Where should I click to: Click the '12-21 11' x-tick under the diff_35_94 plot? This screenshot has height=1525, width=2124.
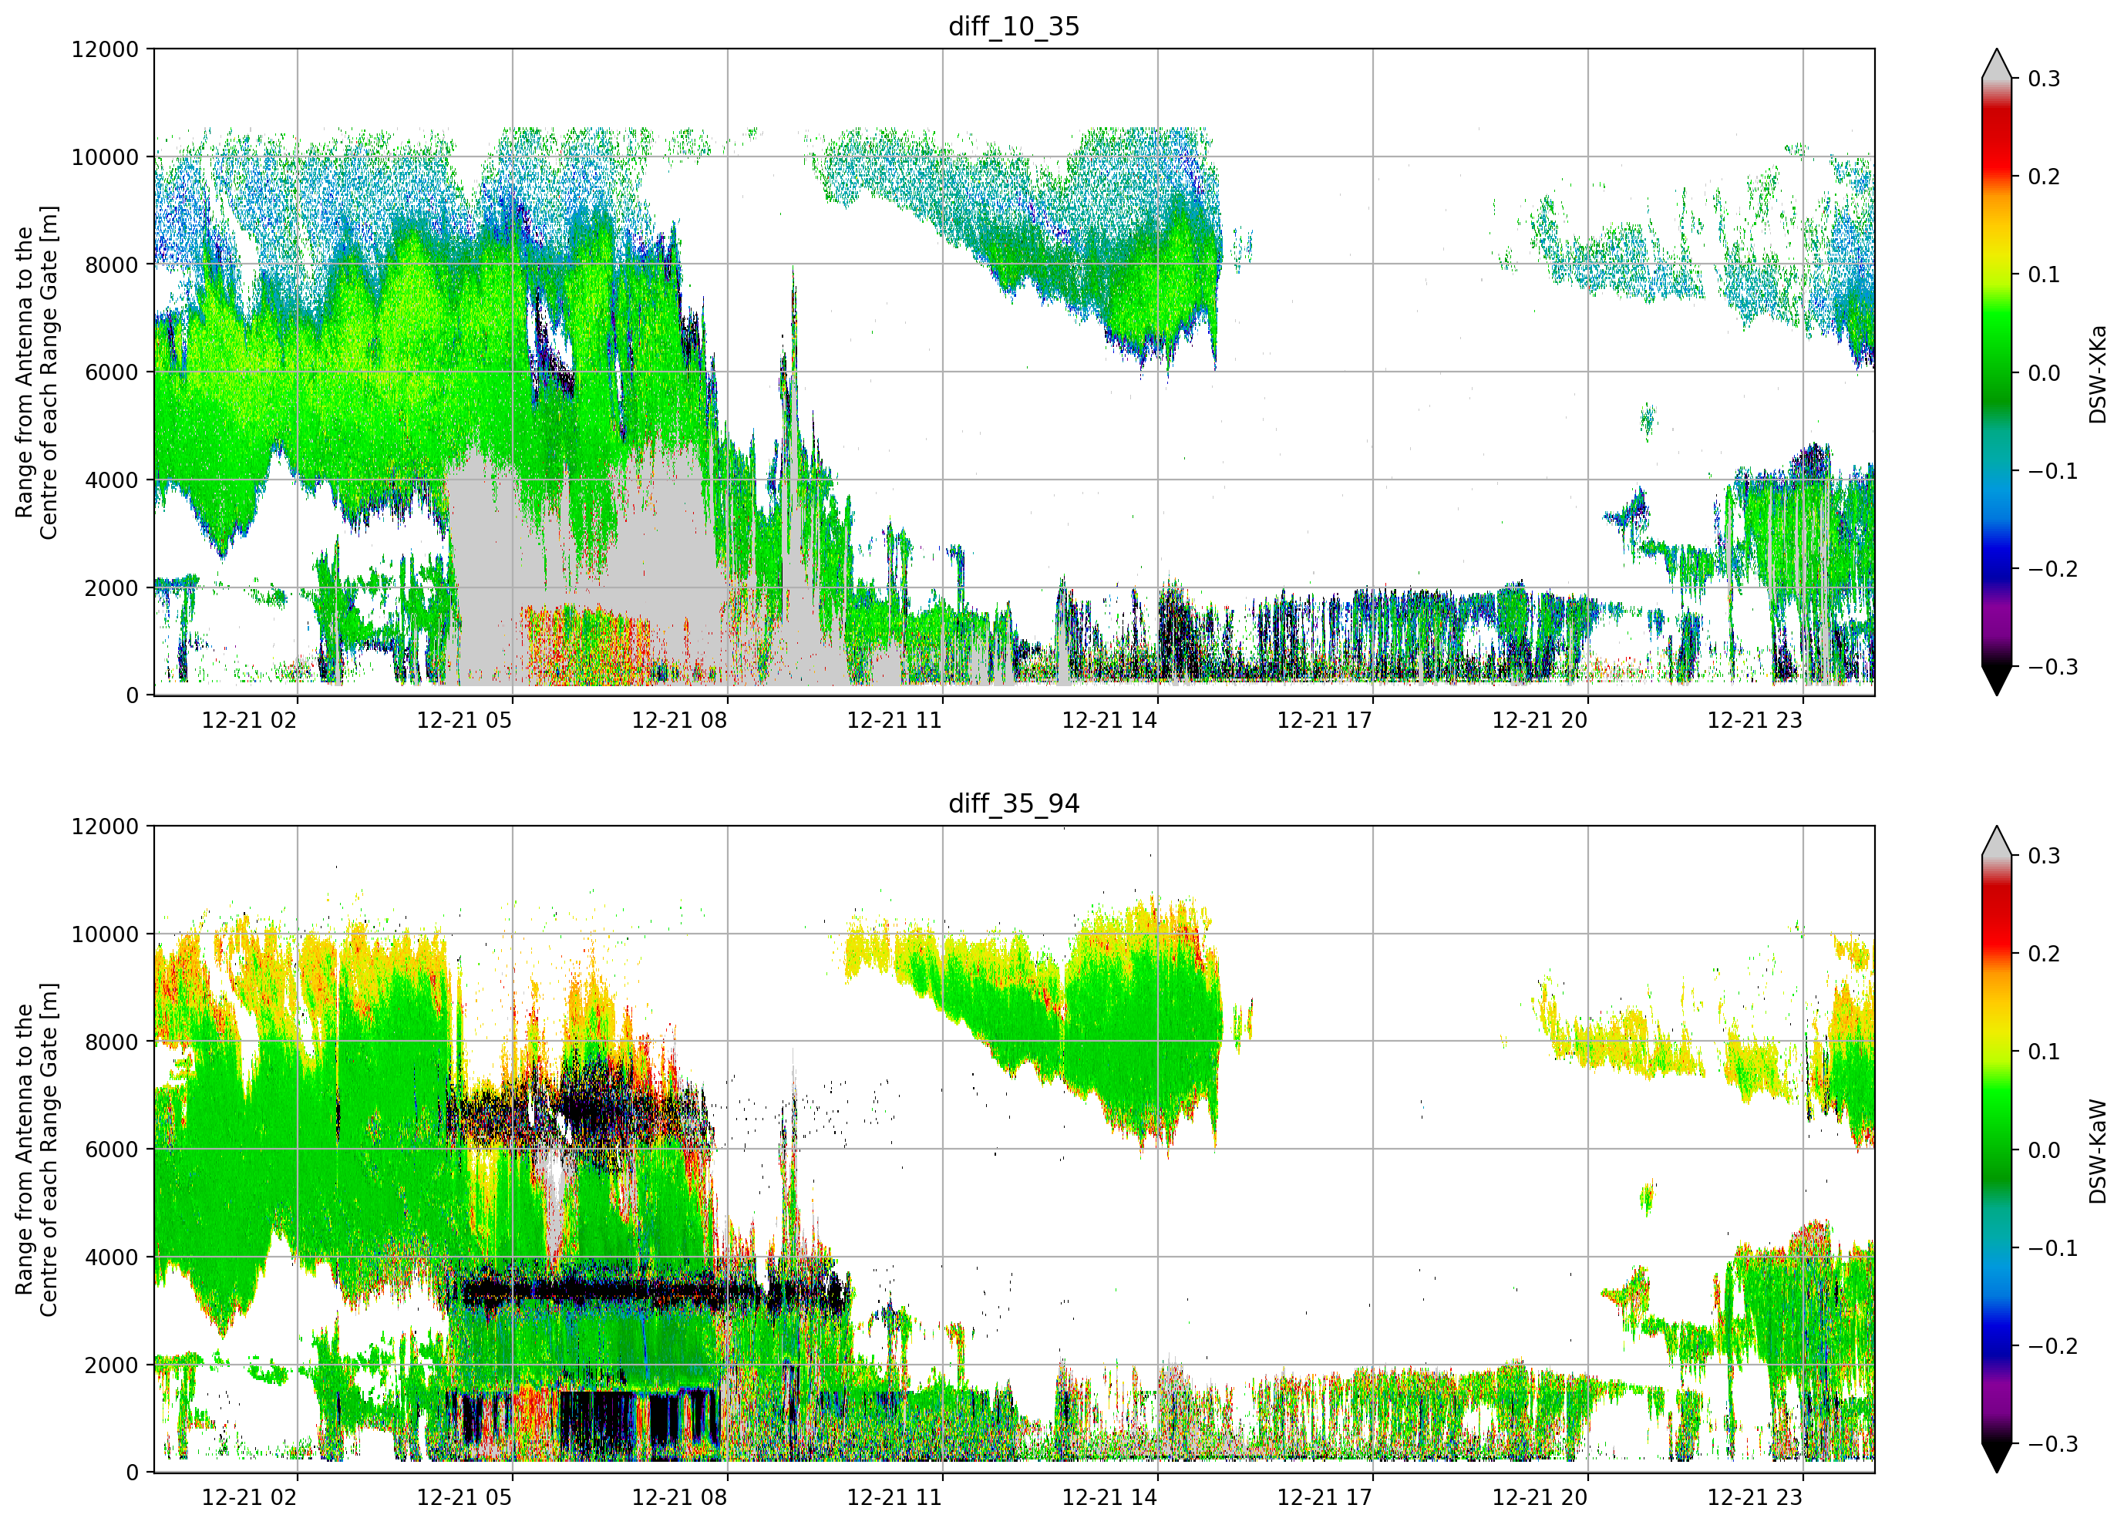(x=894, y=1498)
